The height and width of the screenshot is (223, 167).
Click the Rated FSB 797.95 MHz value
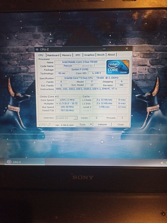coord(67,110)
